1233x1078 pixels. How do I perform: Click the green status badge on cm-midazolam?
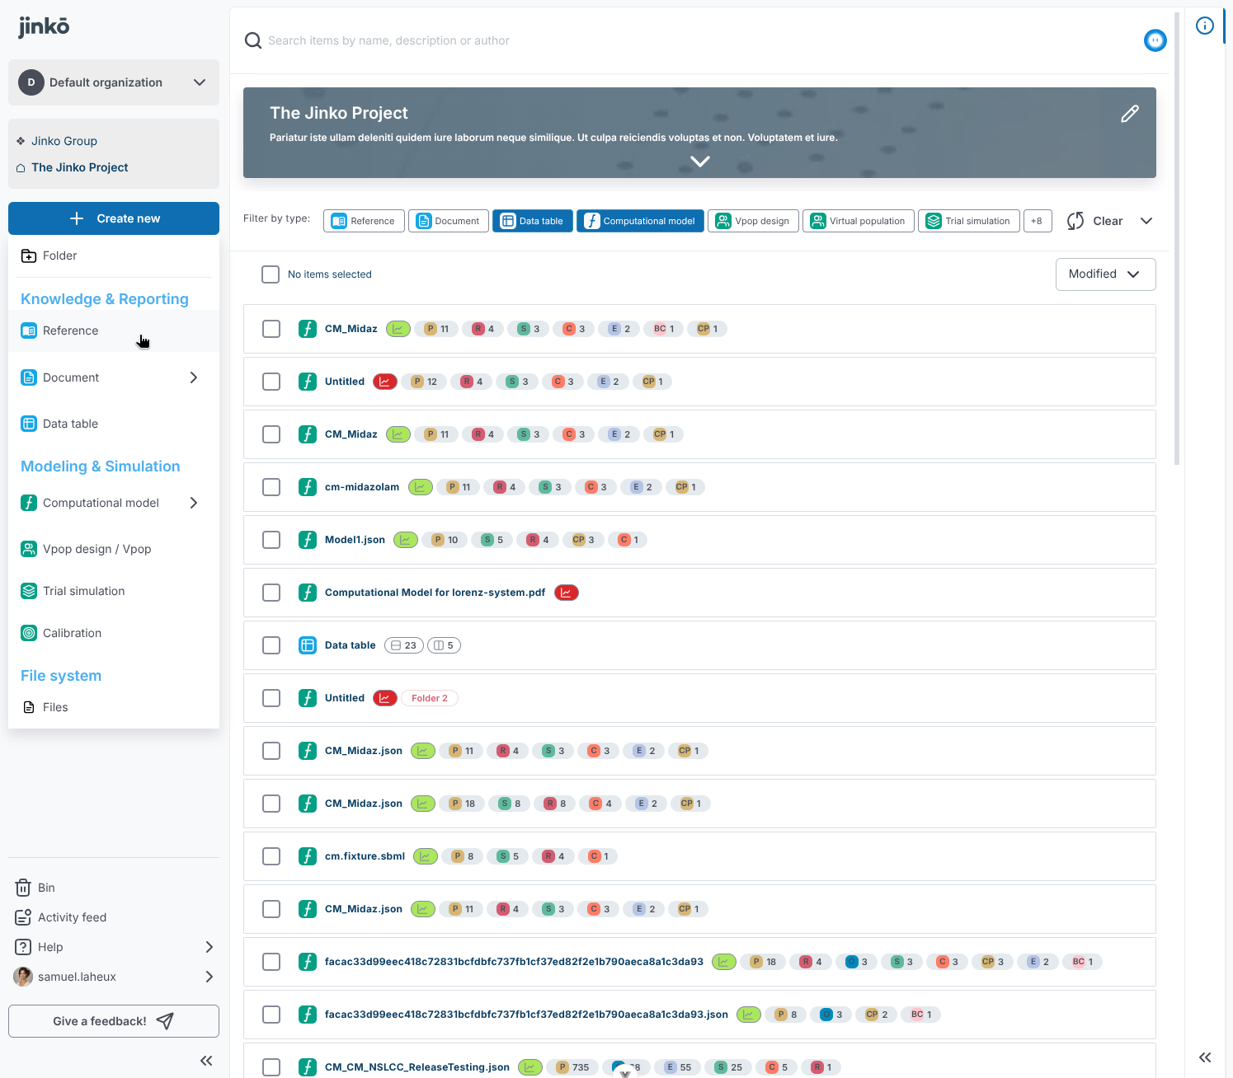421,487
